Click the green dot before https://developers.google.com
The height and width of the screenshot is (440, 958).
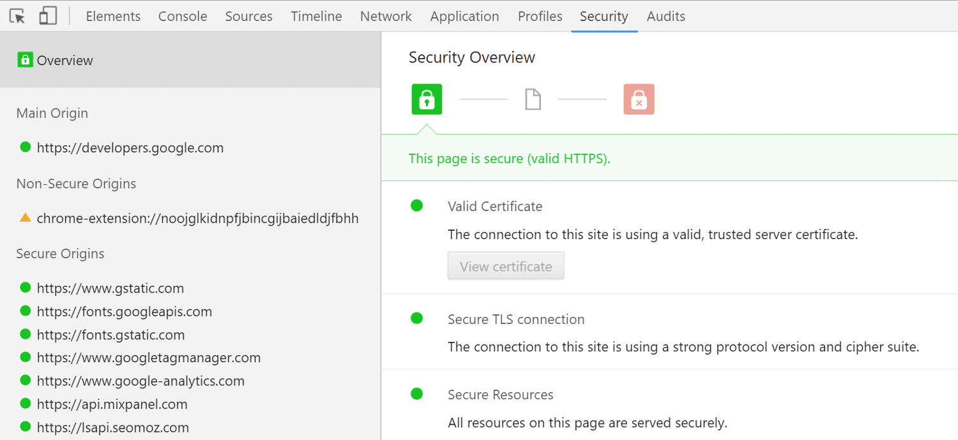[25, 147]
